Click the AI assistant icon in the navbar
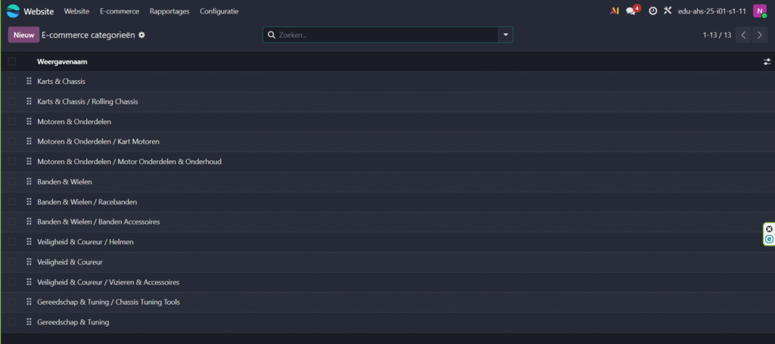The height and width of the screenshot is (344, 775). (x=615, y=11)
